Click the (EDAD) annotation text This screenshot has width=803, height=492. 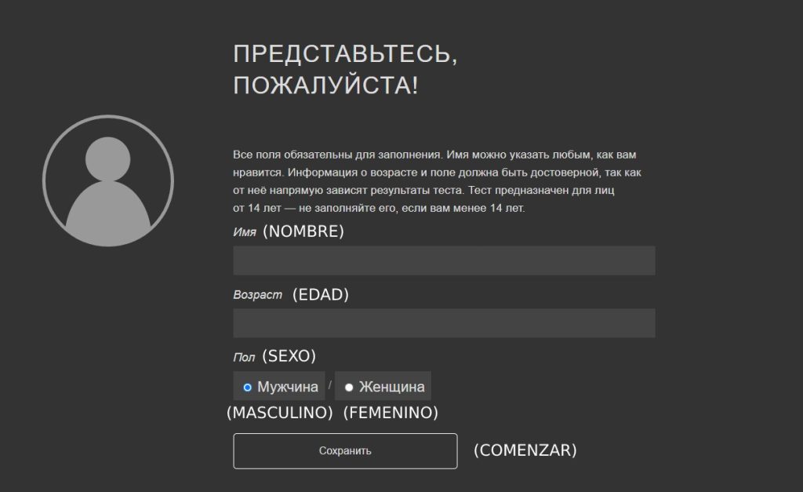[320, 295]
